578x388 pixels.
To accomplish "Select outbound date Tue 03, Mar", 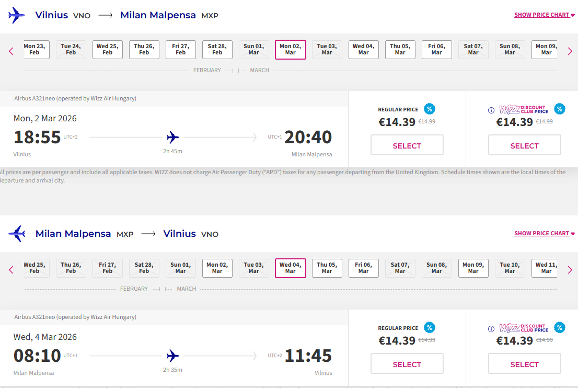I will tap(327, 50).
